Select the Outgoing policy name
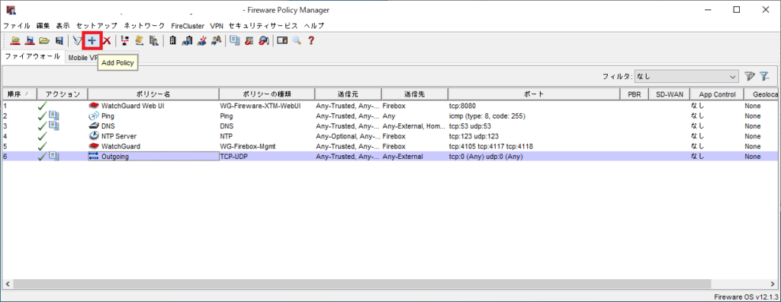The image size is (781, 302). point(115,157)
